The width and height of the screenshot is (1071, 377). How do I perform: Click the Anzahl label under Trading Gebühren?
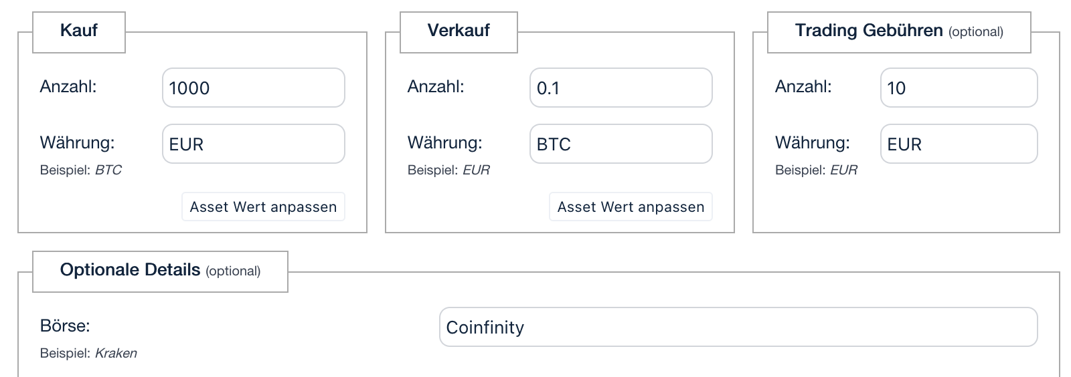(x=803, y=86)
